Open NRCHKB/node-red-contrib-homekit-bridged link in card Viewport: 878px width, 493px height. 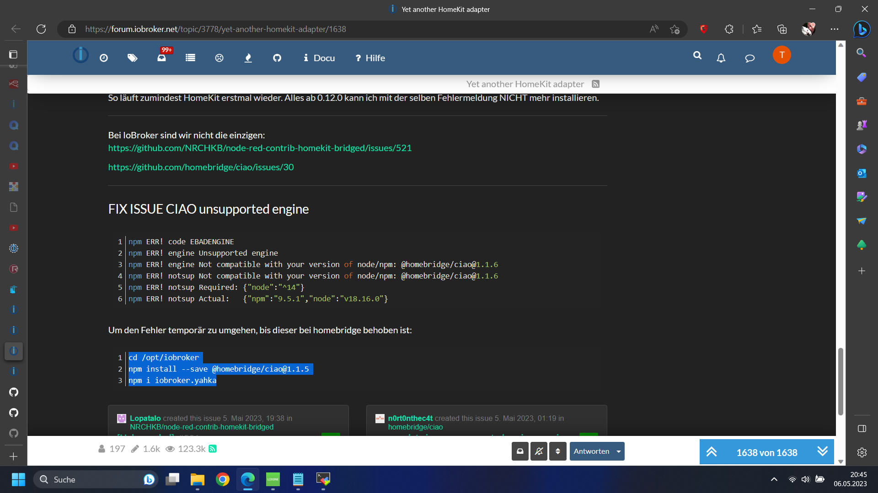[202, 427]
